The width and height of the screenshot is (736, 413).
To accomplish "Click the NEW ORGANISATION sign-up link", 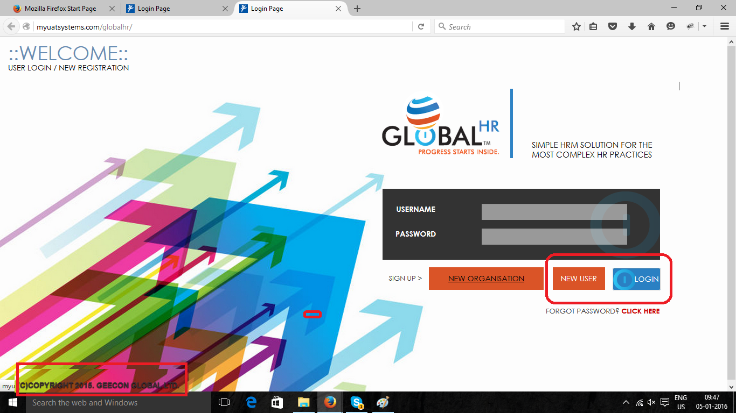I will (486, 279).
